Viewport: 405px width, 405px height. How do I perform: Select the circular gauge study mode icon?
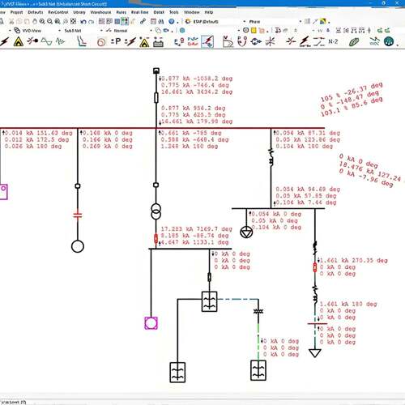tap(101, 42)
